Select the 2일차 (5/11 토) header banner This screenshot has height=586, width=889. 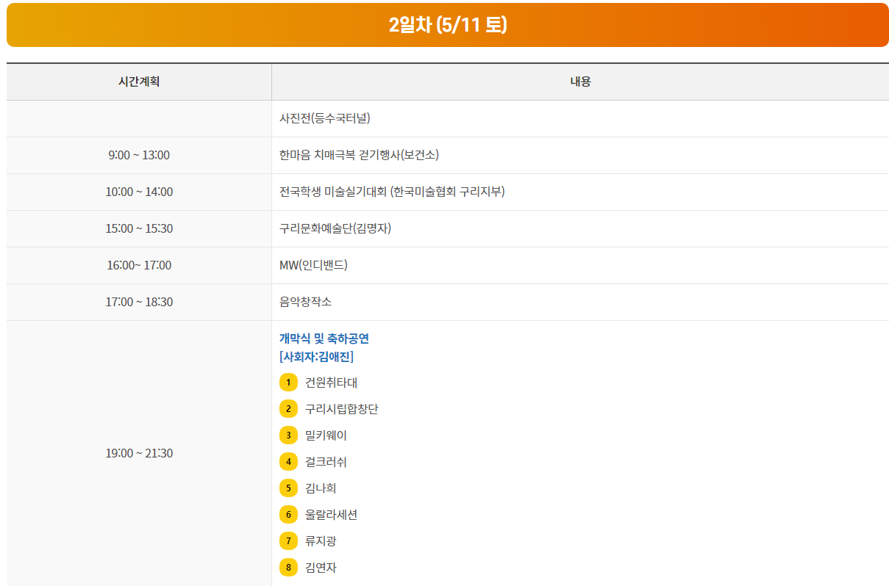pyautogui.click(x=444, y=24)
